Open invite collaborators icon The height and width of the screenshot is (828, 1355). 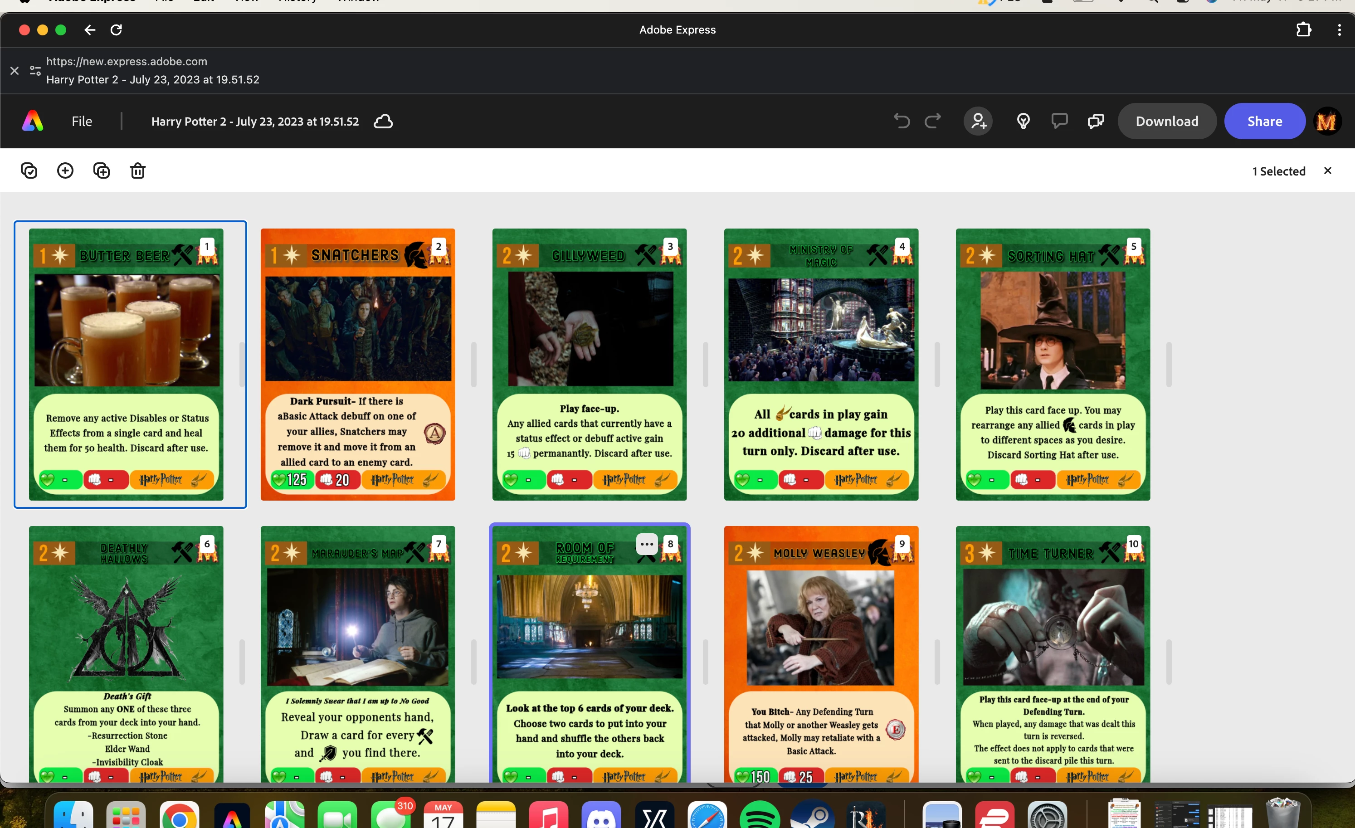978,121
